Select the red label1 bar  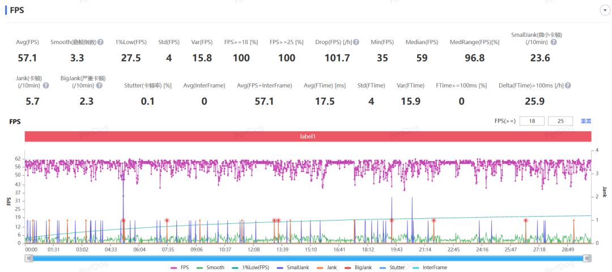pyautogui.click(x=308, y=136)
